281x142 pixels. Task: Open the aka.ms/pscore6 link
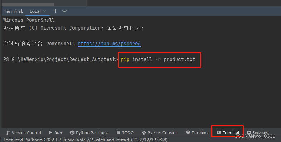pos(109,44)
